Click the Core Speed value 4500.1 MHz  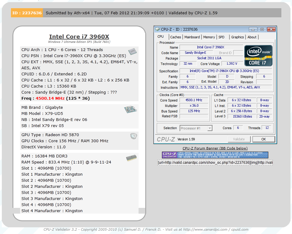194,100
